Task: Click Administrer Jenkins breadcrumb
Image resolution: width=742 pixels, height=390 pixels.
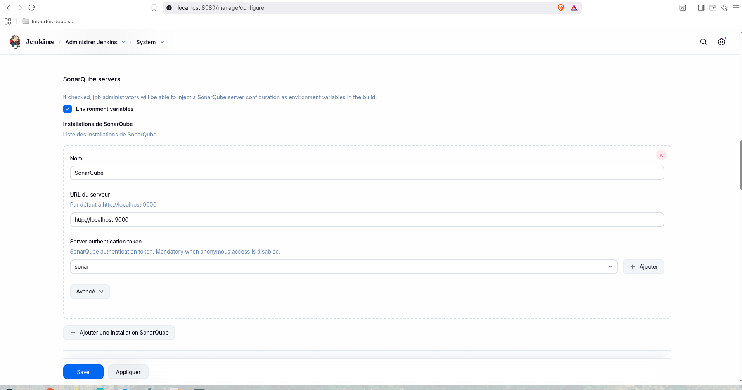Action: (x=91, y=42)
